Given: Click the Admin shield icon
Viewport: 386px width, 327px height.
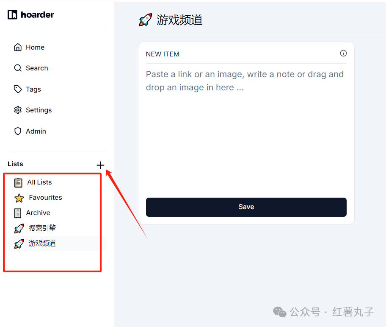Looking at the screenshot, I should (18, 131).
